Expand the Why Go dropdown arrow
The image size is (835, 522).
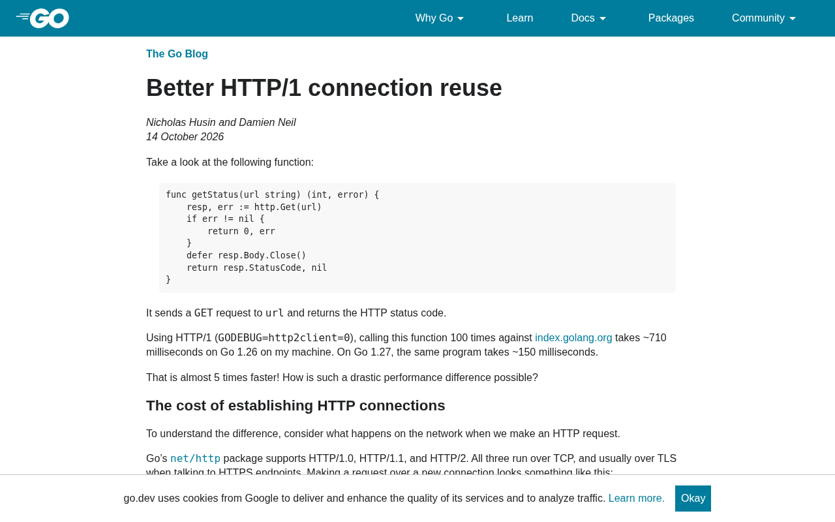[x=461, y=18]
